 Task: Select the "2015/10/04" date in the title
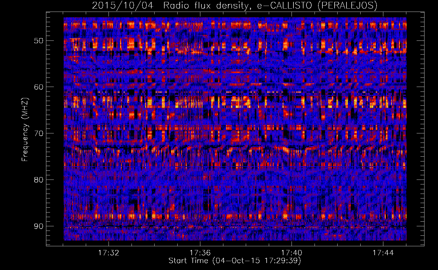(123, 5)
